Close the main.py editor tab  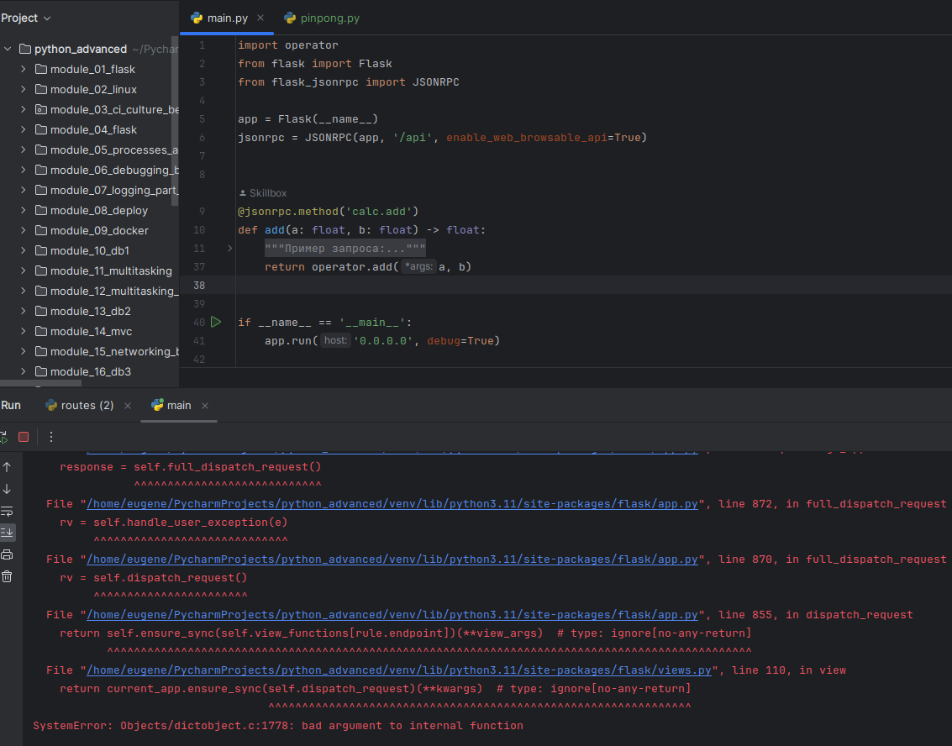coord(260,18)
